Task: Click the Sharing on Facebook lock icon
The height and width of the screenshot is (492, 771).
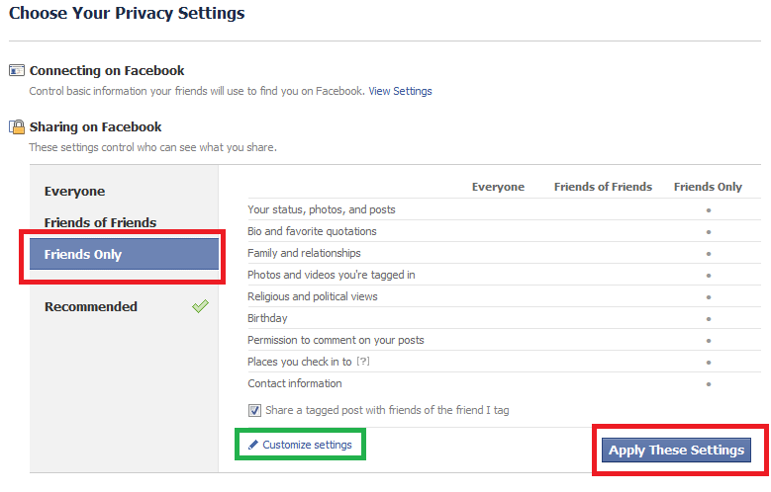Action: pos(17,126)
